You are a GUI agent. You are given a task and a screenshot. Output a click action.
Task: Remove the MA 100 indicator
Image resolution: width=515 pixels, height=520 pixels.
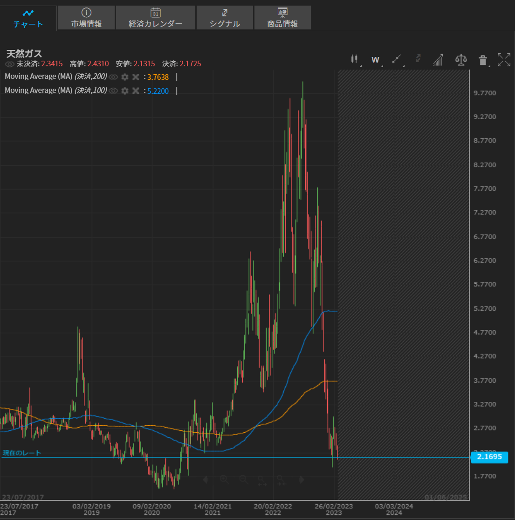136,91
